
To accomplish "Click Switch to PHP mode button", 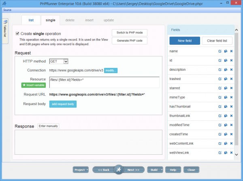I will [130, 33].
